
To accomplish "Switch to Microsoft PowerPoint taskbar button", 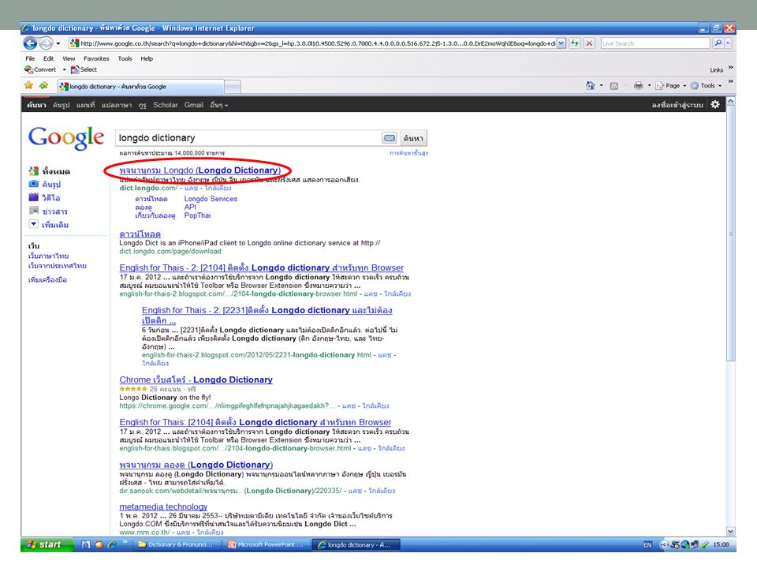I will [x=267, y=544].
